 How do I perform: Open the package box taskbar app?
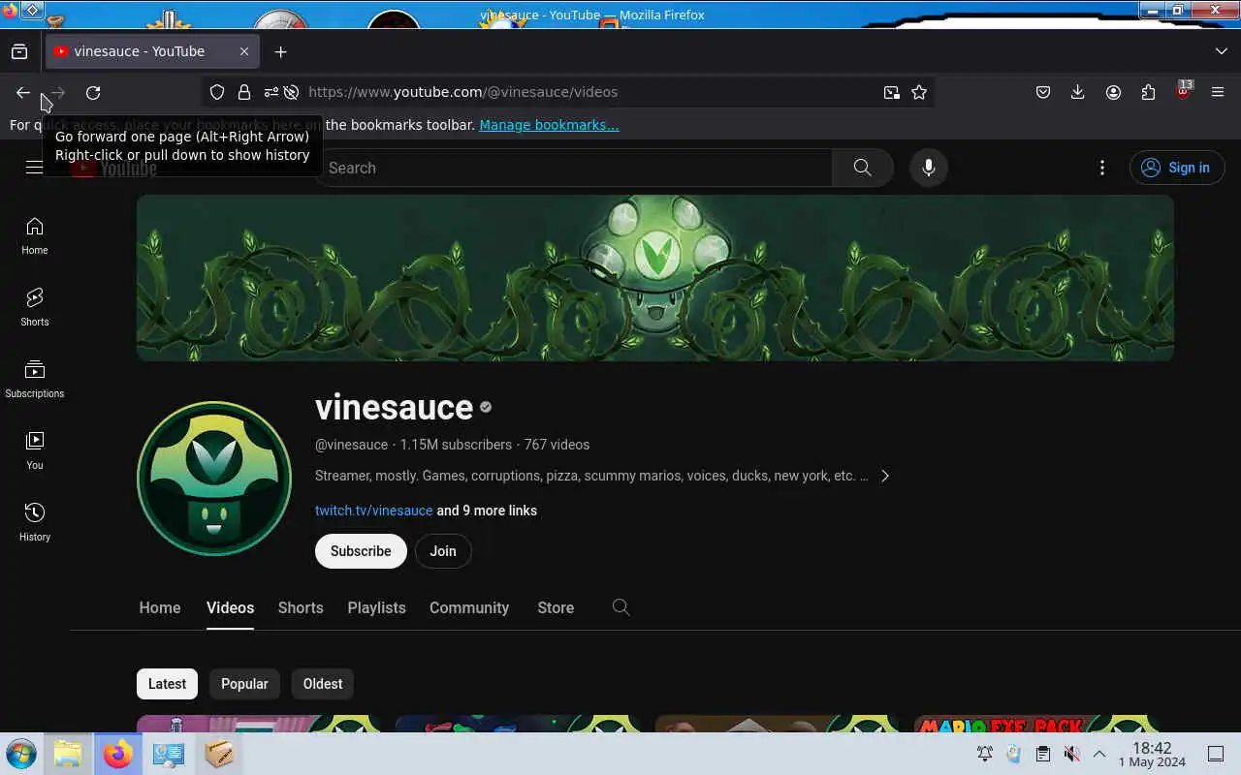click(x=219, y=754)
